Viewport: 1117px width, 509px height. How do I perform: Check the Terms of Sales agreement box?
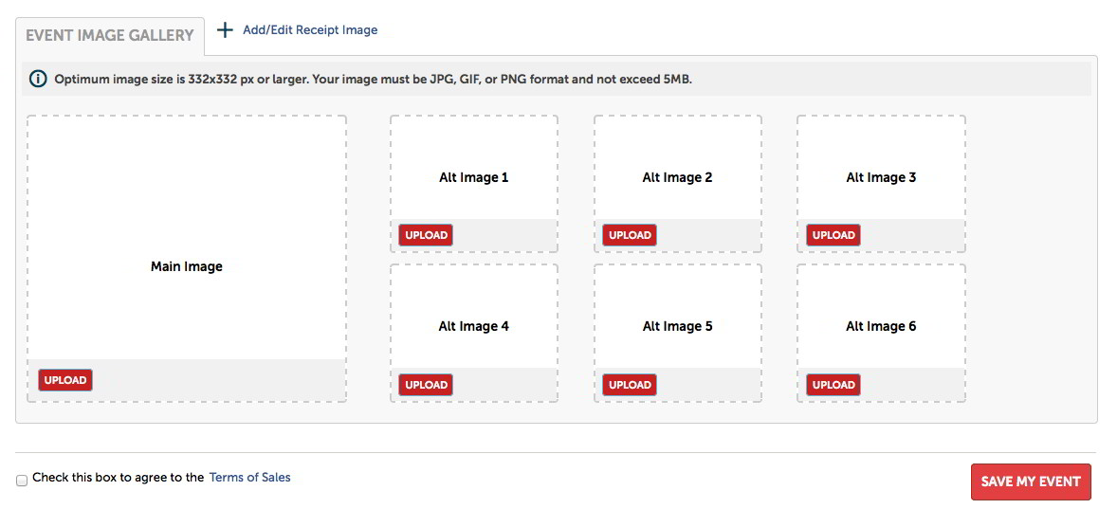(22, 480)
